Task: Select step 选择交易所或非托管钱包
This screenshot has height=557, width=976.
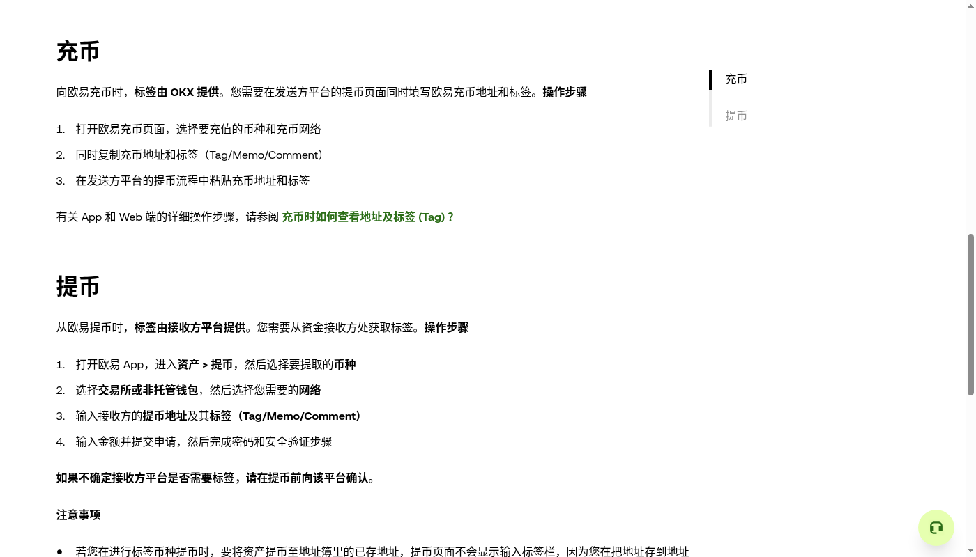Action: 199,391
